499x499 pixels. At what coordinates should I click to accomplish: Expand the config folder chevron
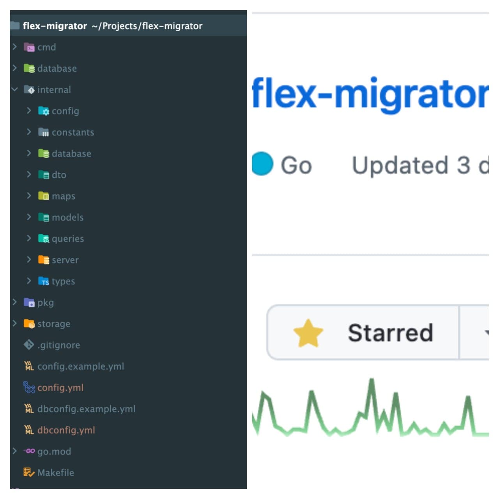(29, 111)
